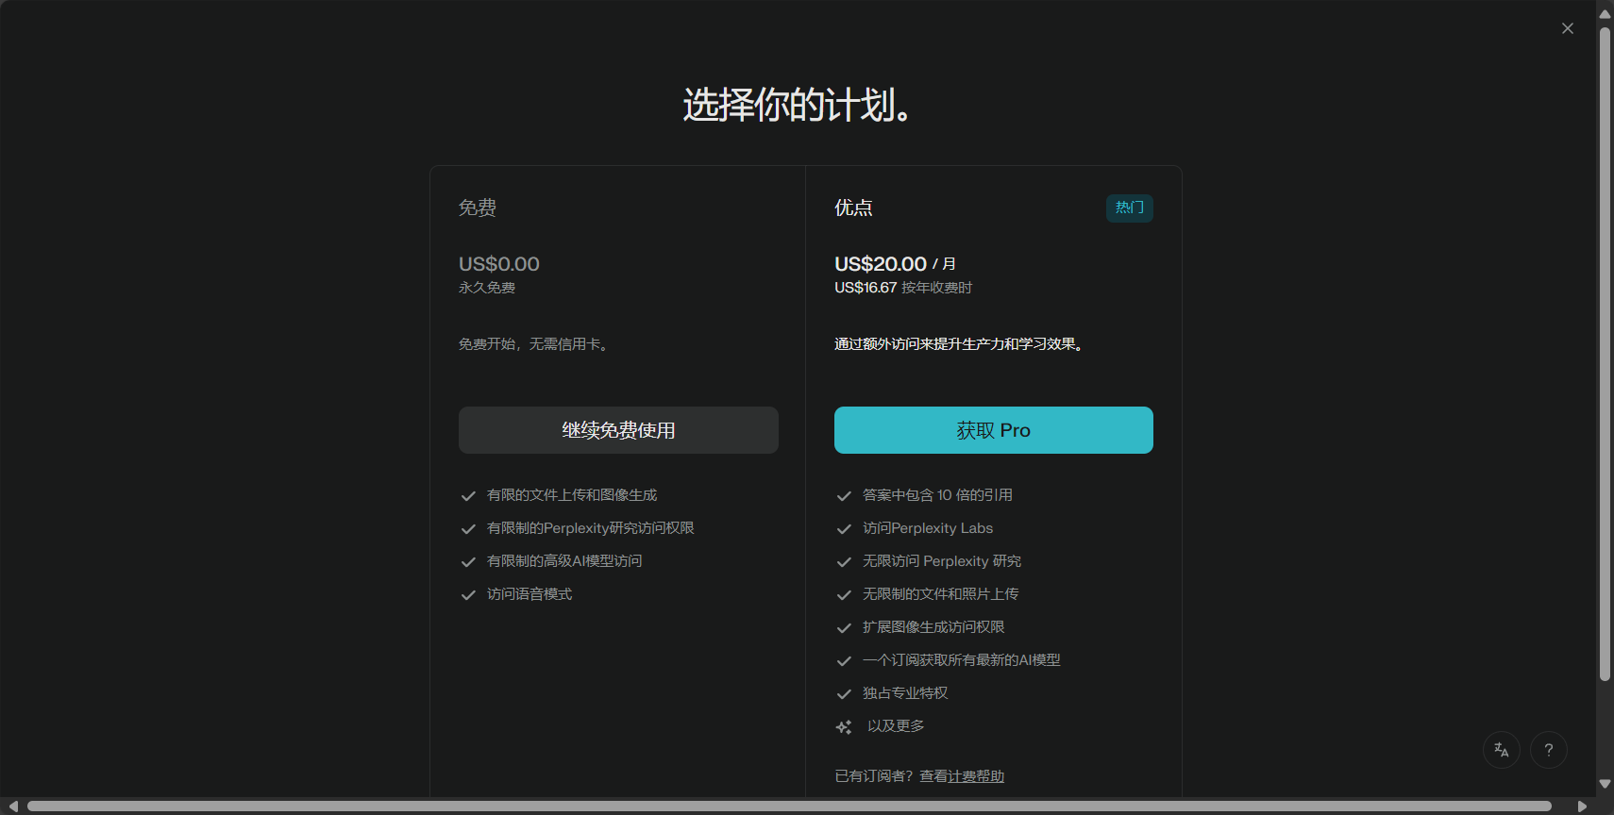Click the 免费 plan title
Viewport: 1614px width, 815px height.
pyautogui.click(x=478, y=208)
